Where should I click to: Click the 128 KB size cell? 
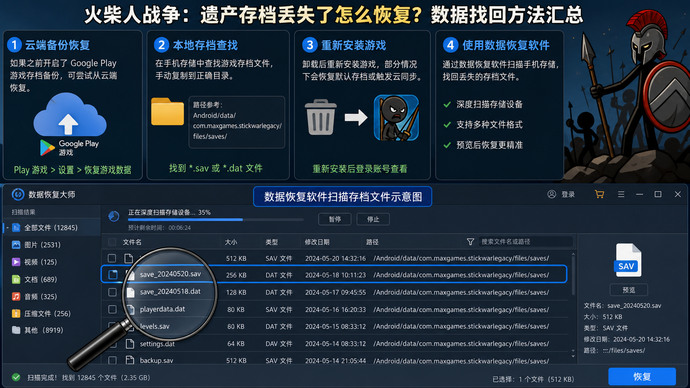[236, 292]
